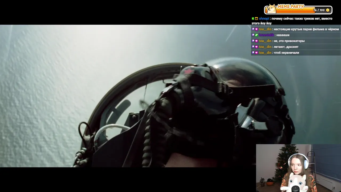Click the crown badge next to shnopi
Viewport: 341px width, 192px height.
click(256, 19)
